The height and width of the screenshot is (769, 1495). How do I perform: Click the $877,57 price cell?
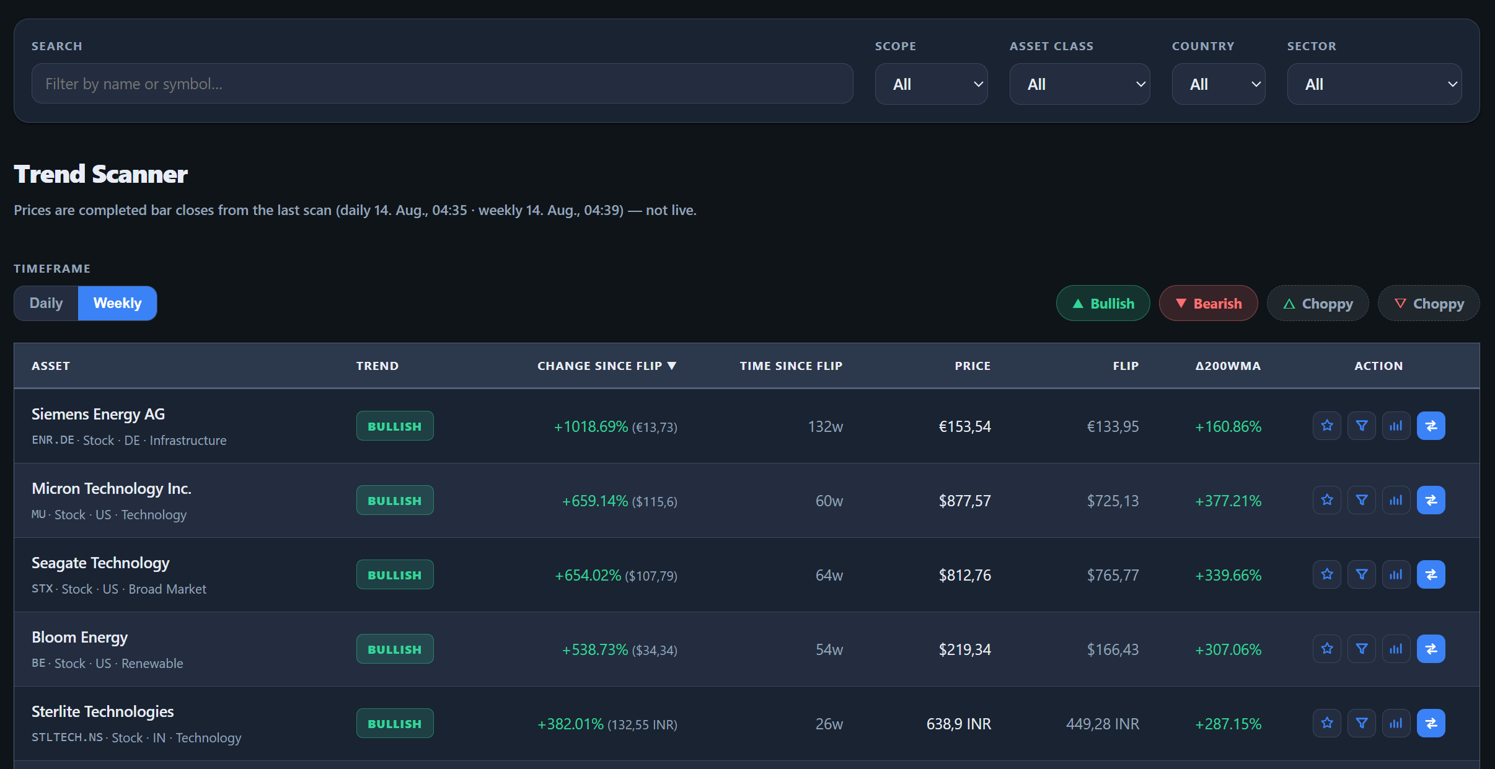pyautogui.click(x=964, y=501)
